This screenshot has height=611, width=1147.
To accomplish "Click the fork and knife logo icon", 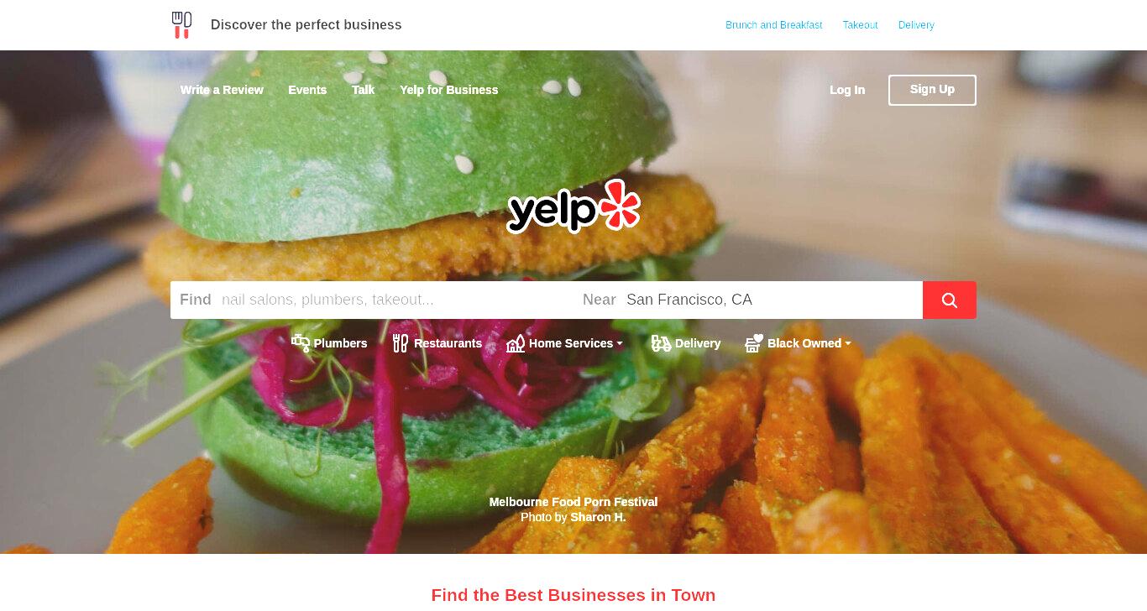I will [x=181, y=25].
